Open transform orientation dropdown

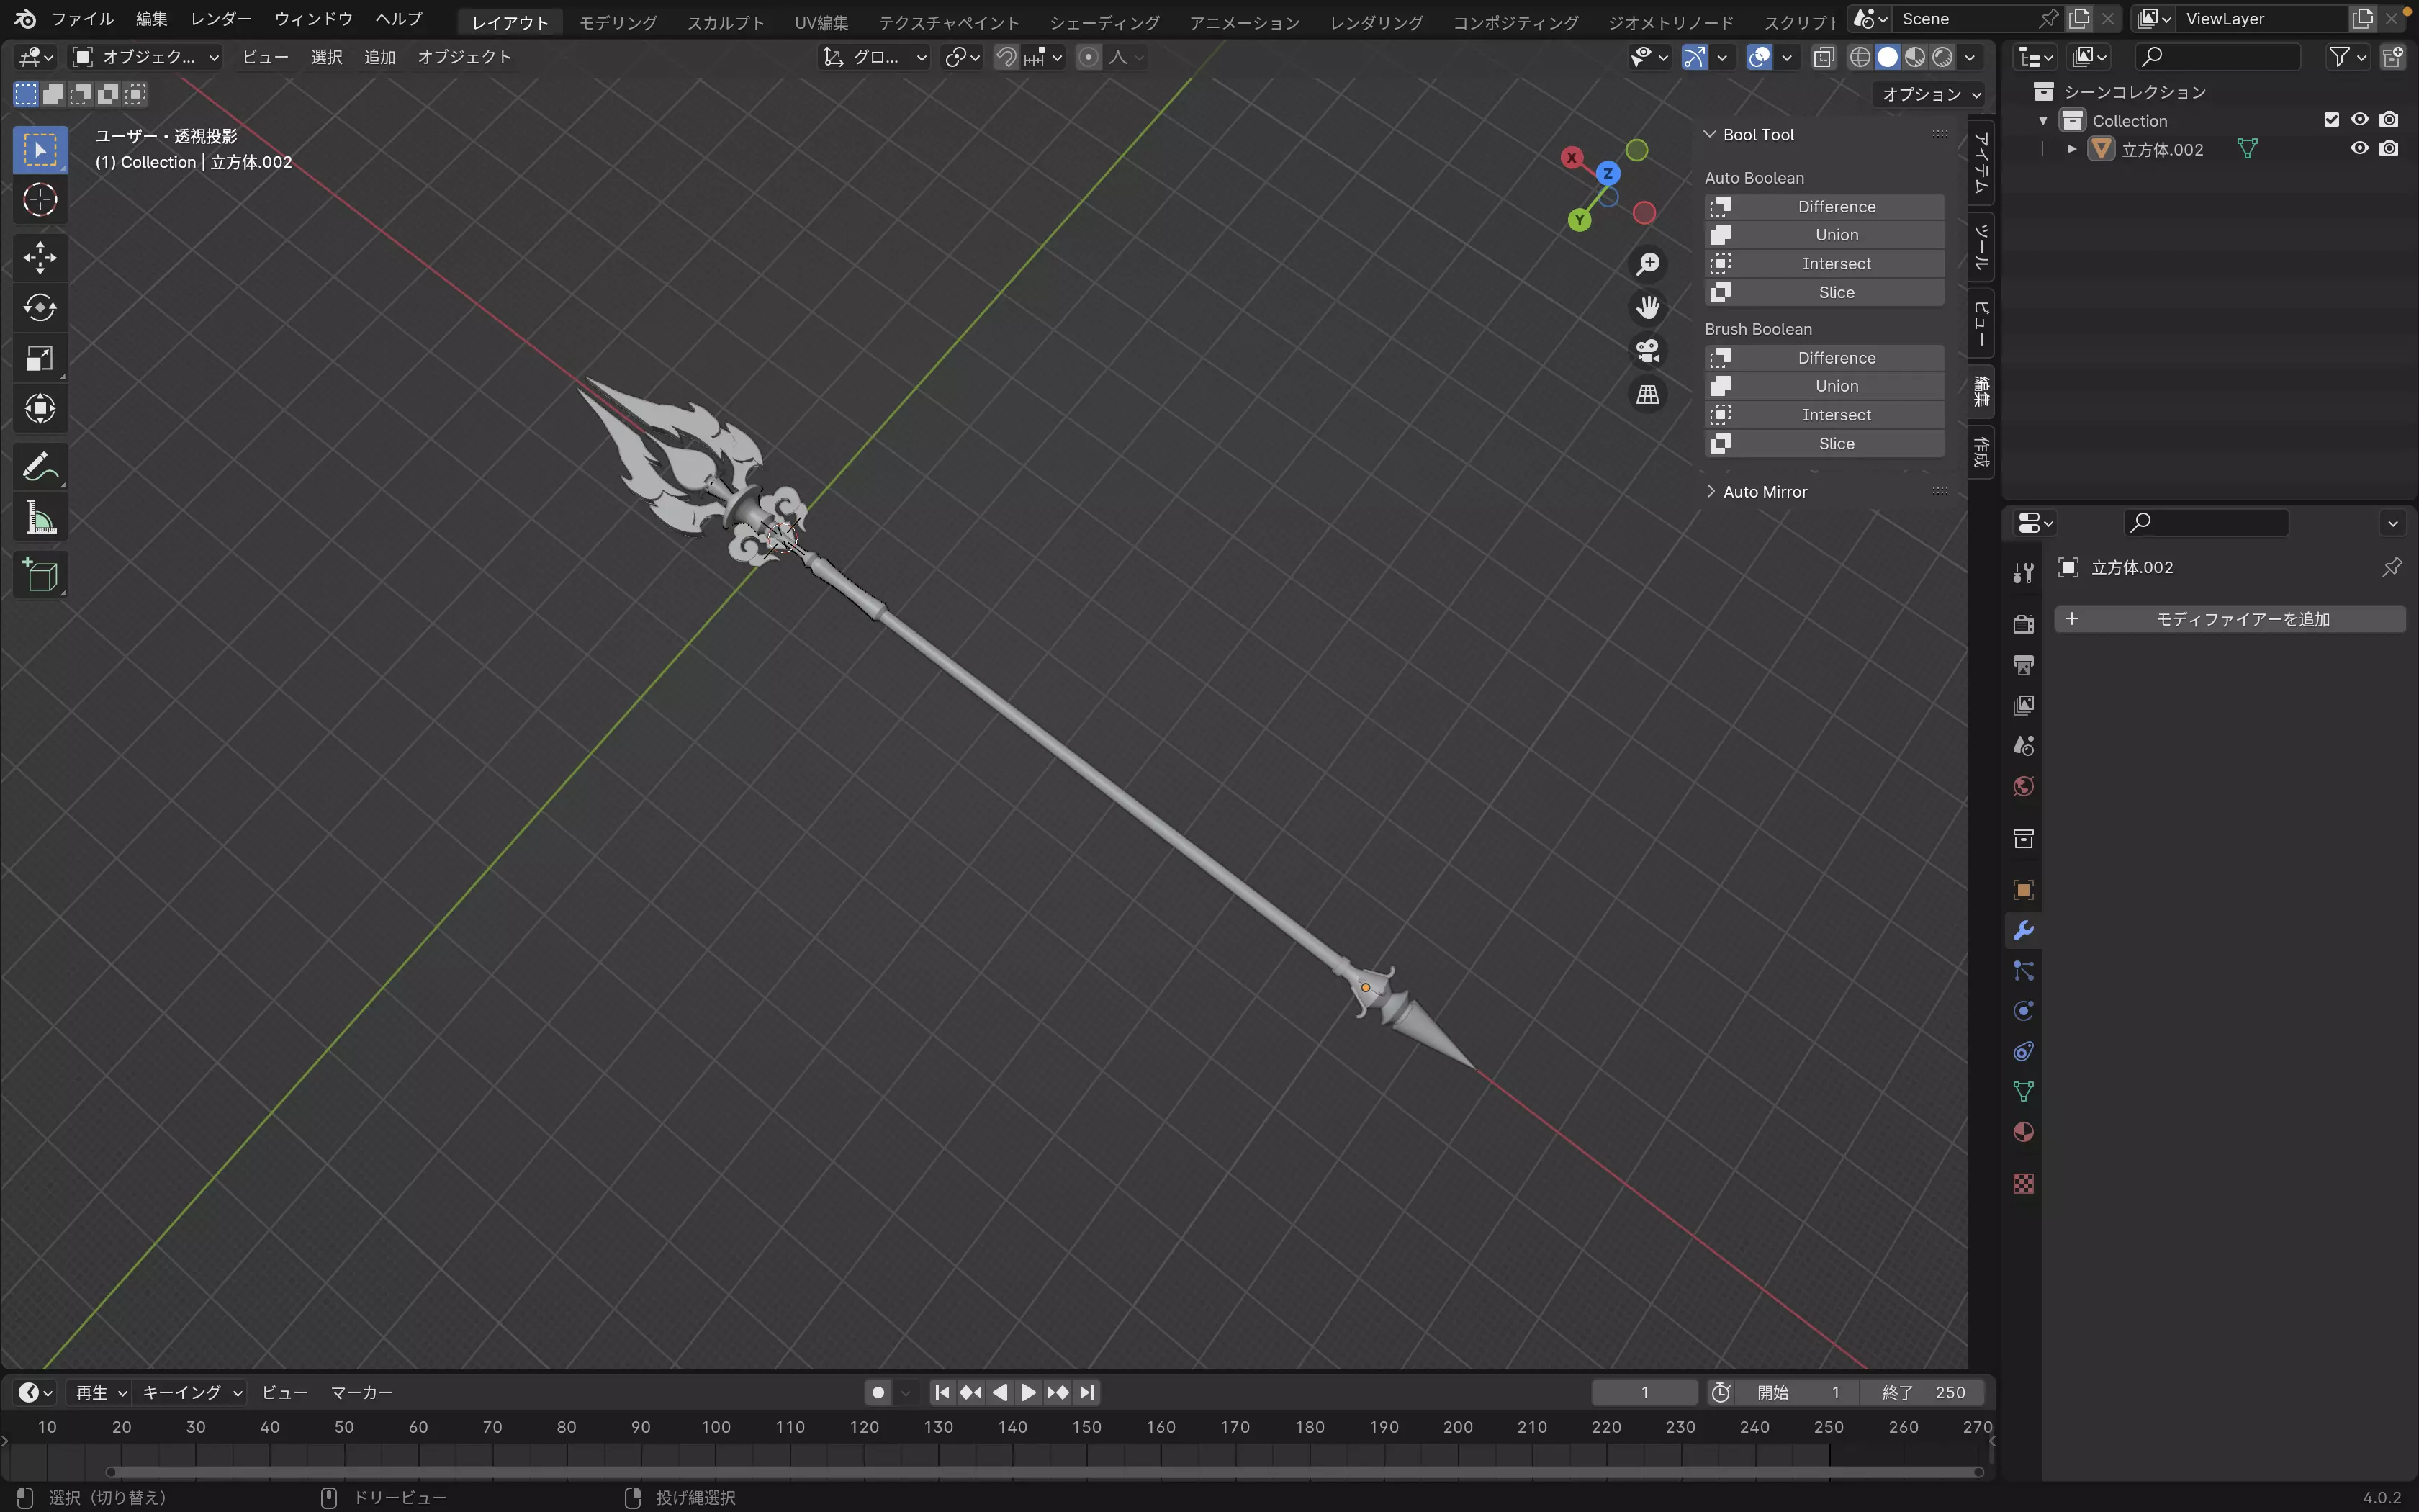[875, 57]
